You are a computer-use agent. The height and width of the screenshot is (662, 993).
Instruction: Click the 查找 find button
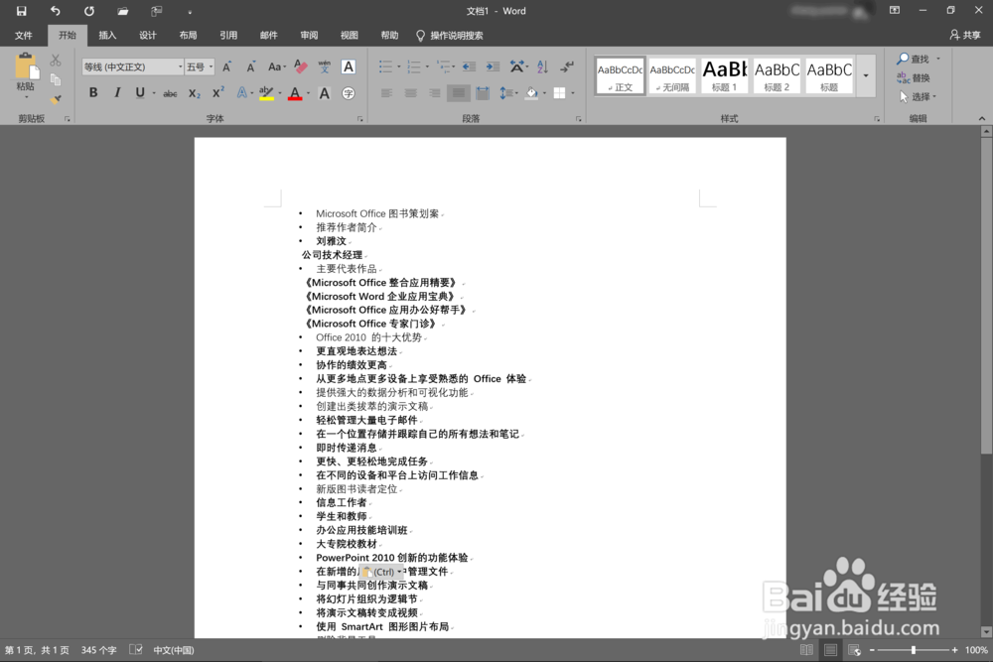[x=914, y=59]
